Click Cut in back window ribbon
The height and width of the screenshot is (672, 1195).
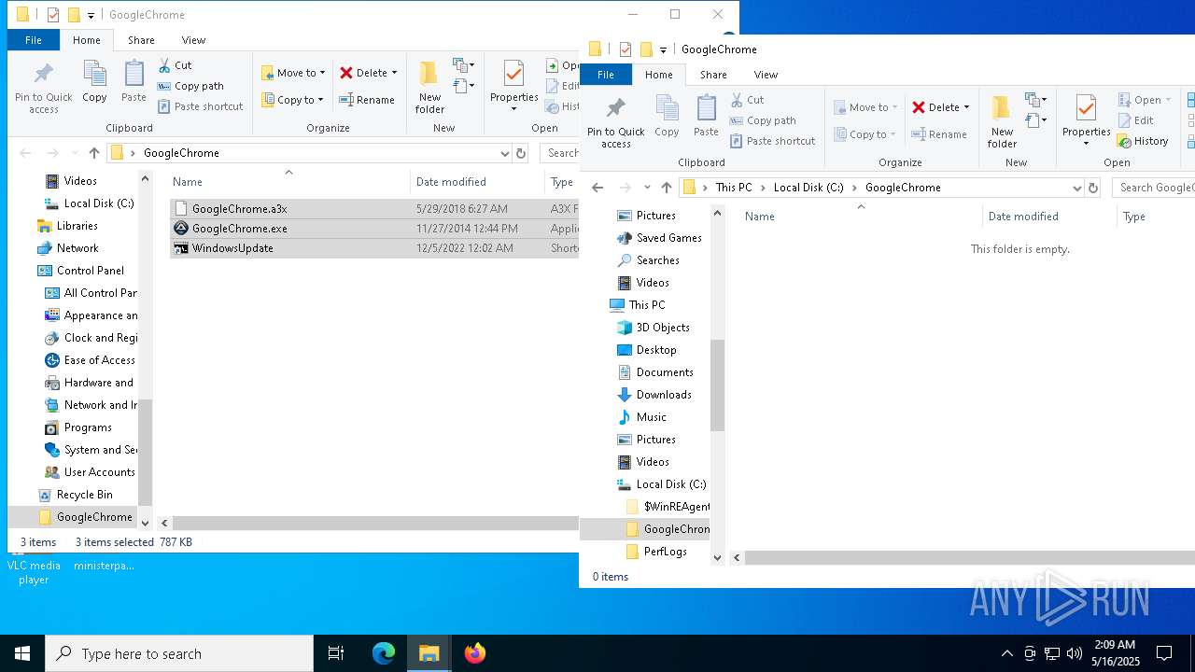[175, 65]
